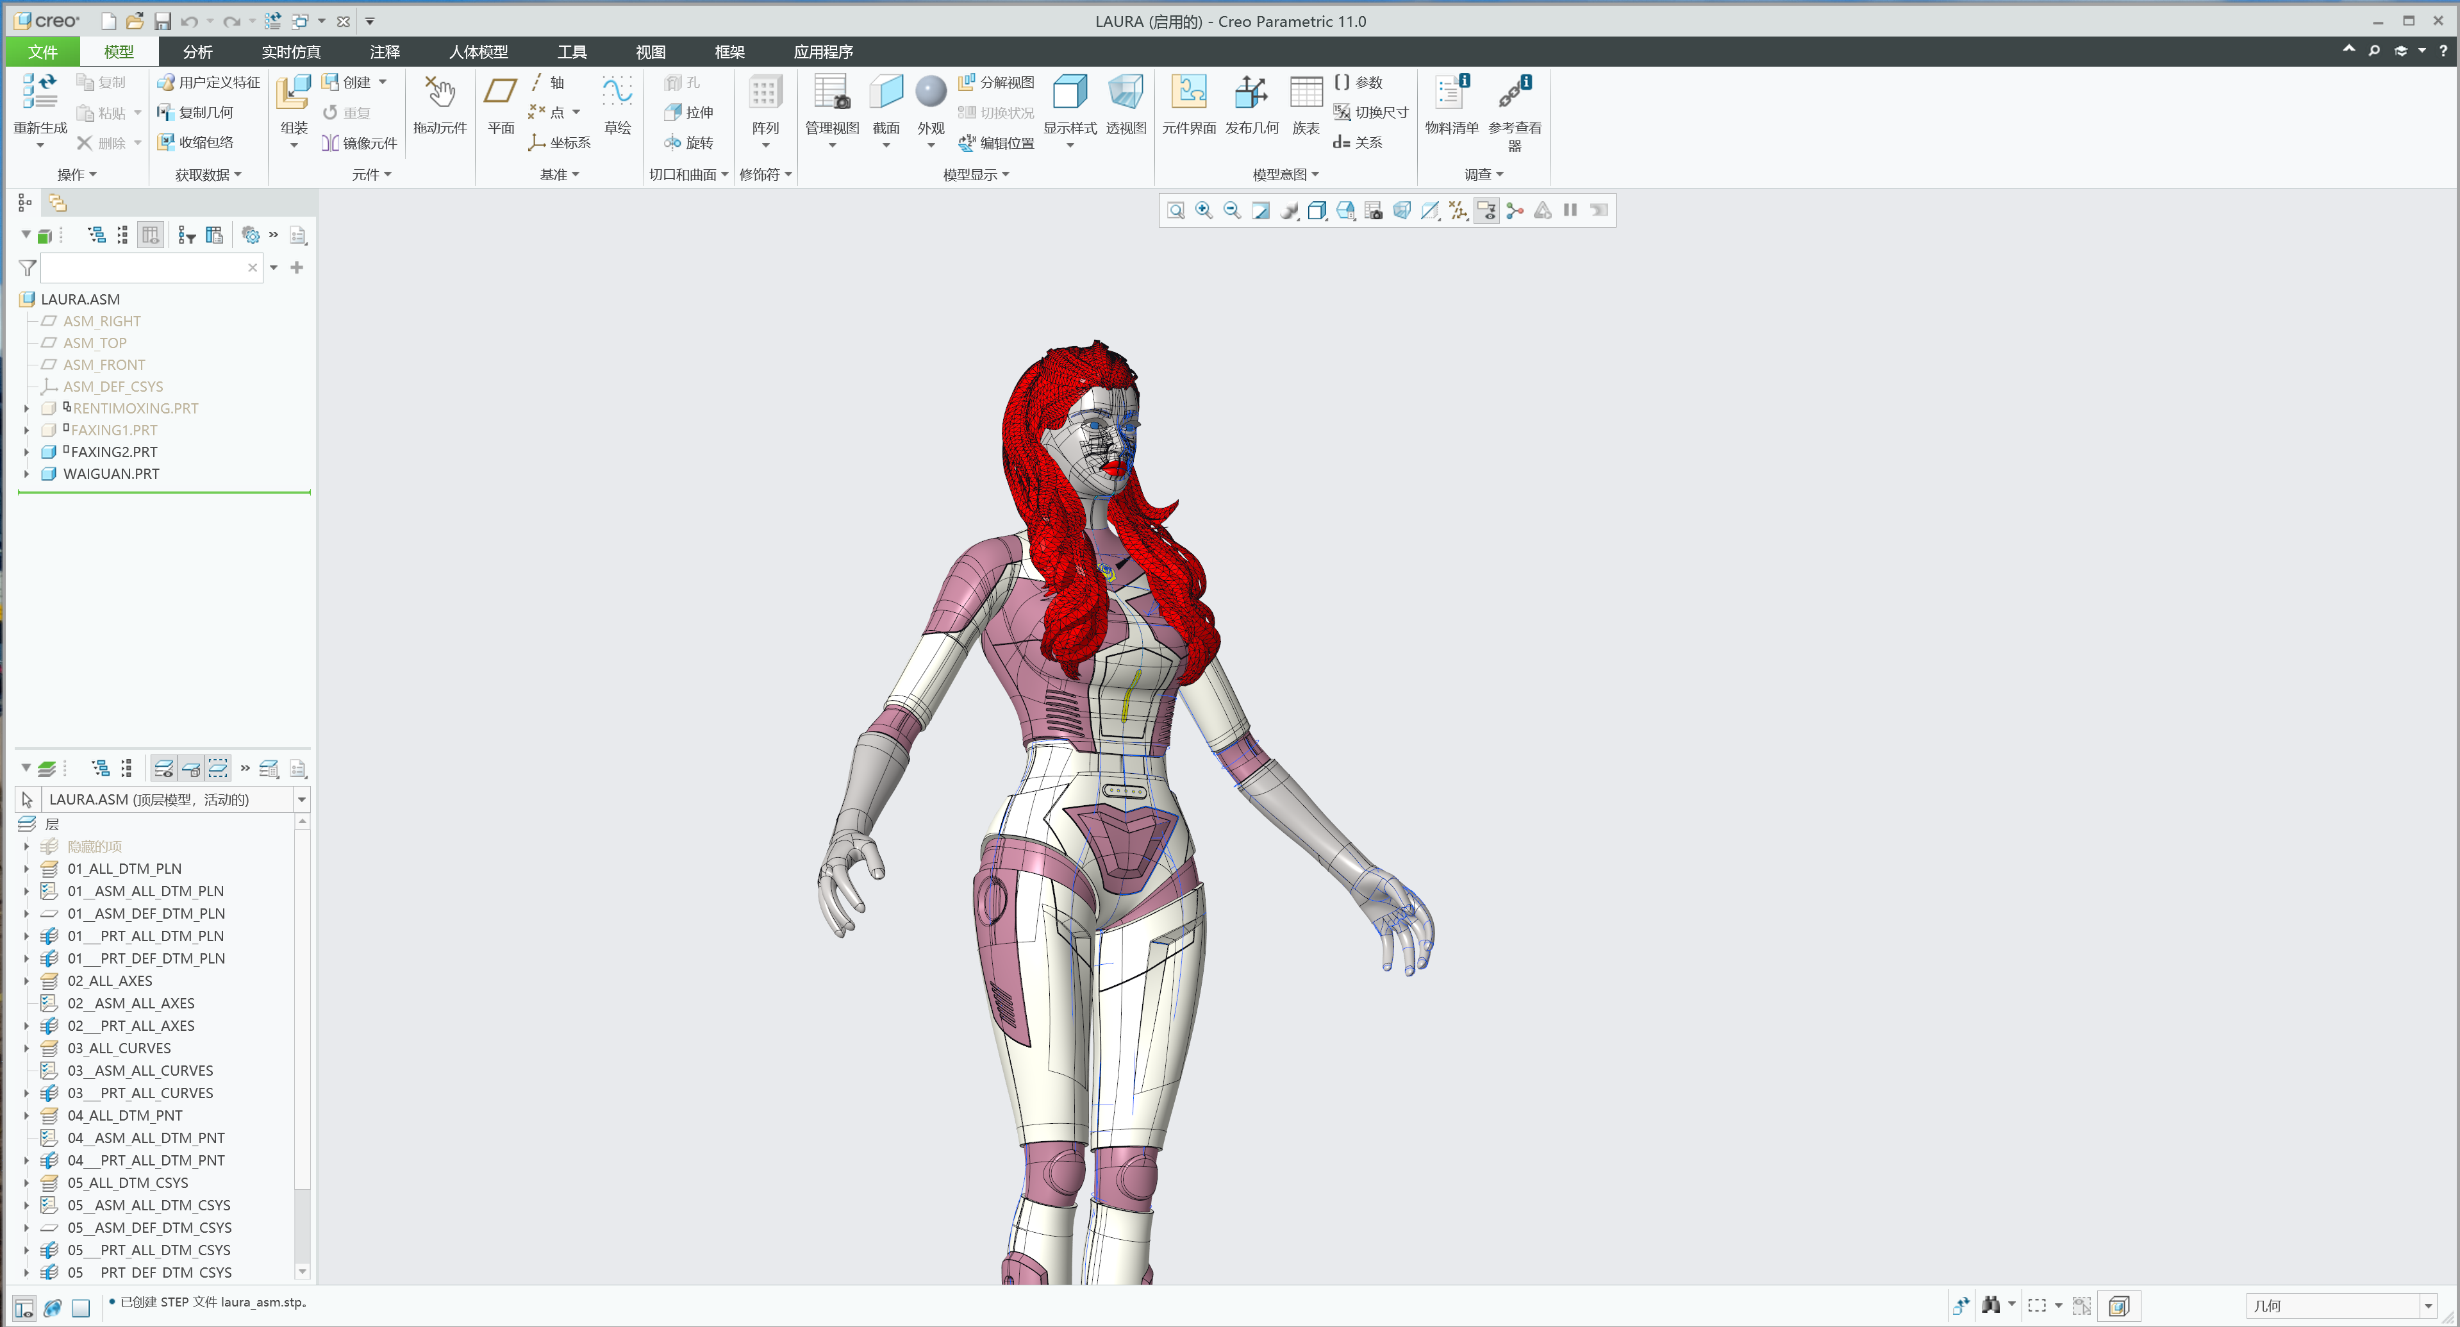Click the saved views camera icon above the model
The height and width of the screenshot is (1327, 2460).
(x=1374, y=210)
